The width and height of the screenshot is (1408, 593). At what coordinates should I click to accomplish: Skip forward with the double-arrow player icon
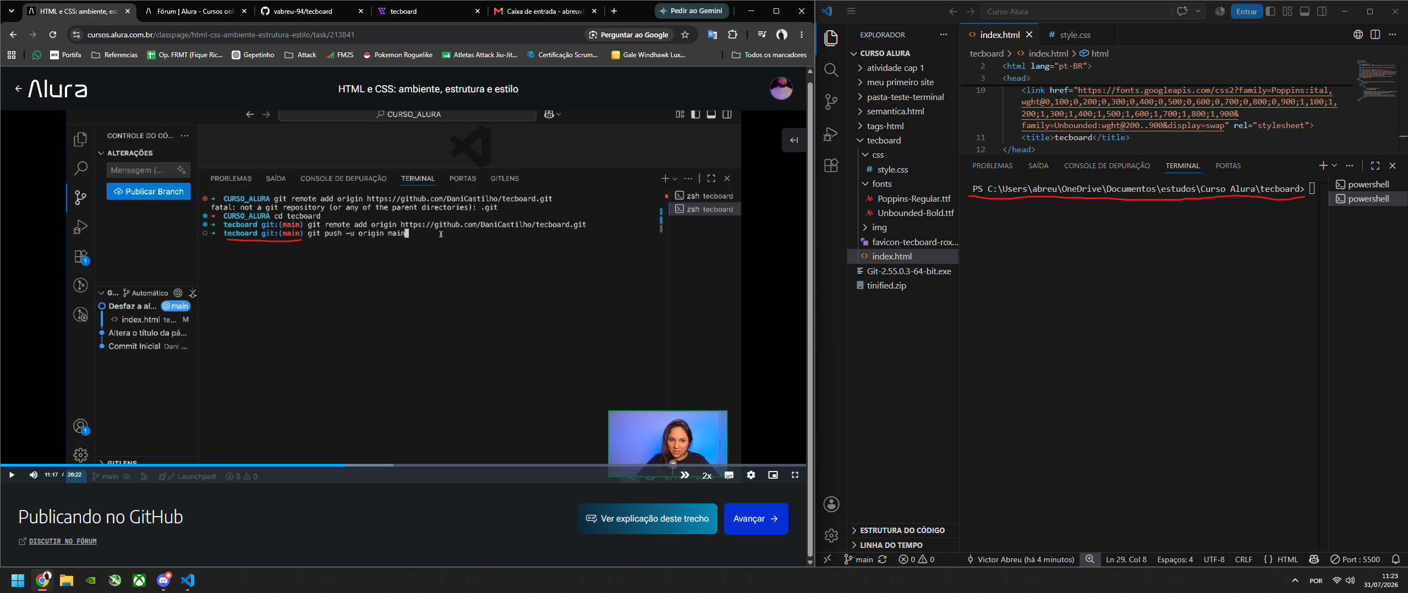[684, 475]
